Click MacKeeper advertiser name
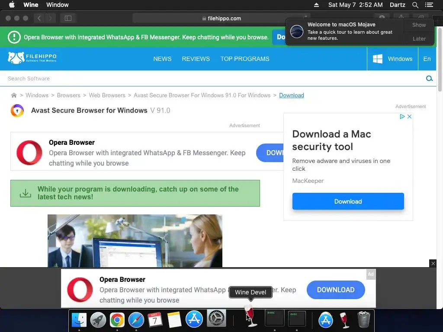 pyautogui.click(x=308, y=181)
